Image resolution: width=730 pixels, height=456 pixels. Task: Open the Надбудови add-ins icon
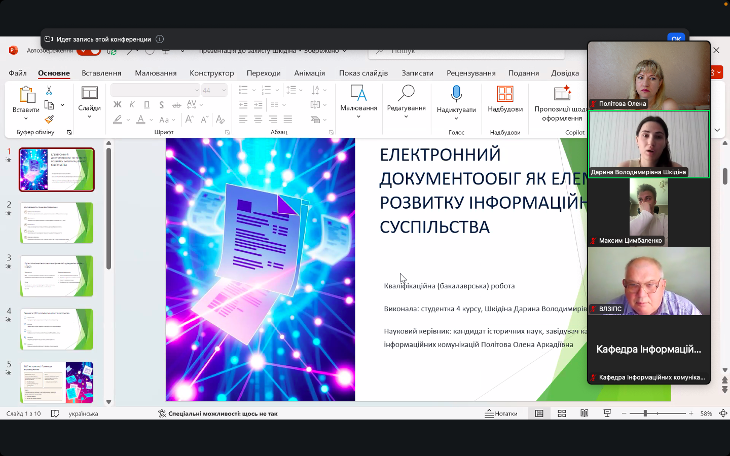coord(505,94)
